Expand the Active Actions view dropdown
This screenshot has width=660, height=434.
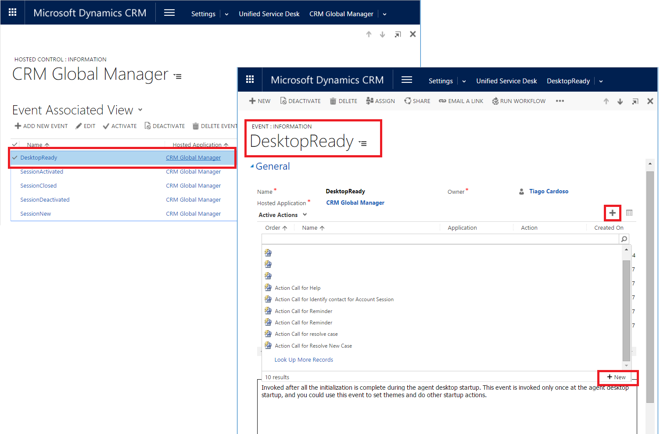[305, 215]
